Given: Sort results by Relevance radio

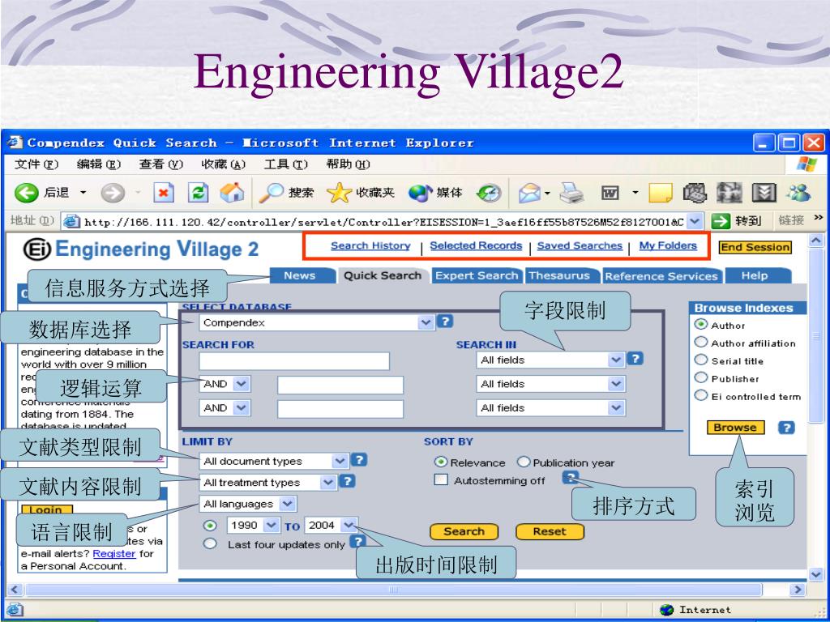Looking at the screenshot, I should click(x=440, y=462).
